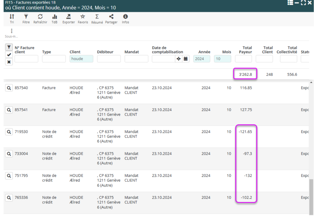Open the date range selector icon
The image size is (314, 216).
(x=178, y=59)
